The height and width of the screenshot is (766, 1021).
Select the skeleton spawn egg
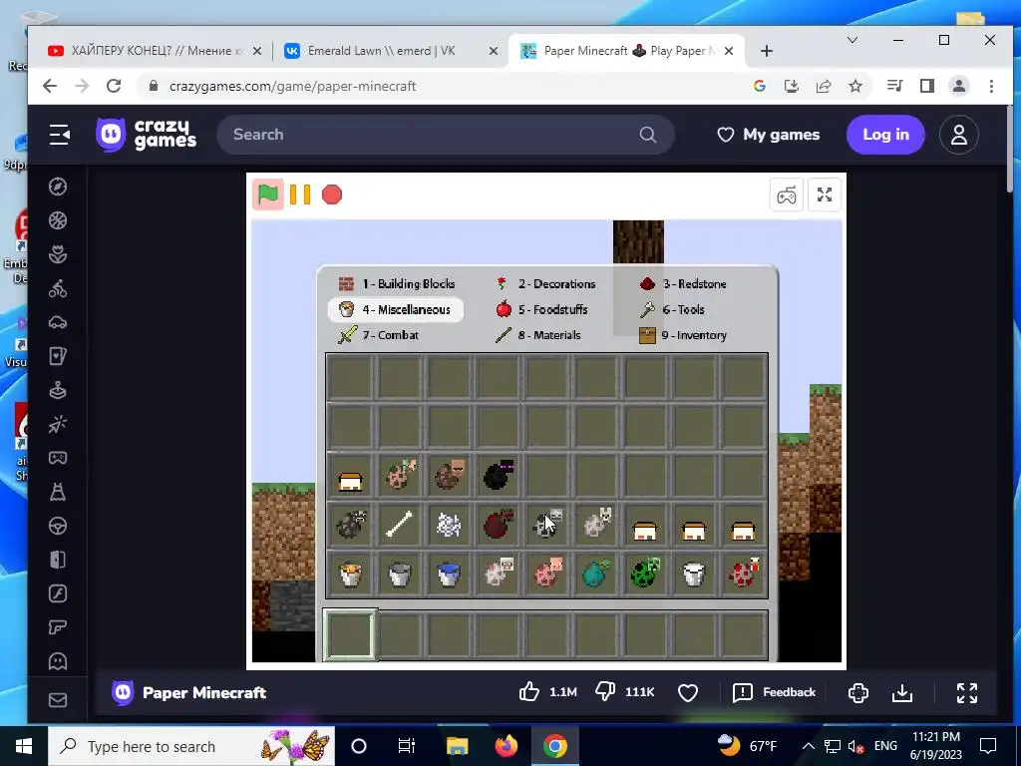547,523
